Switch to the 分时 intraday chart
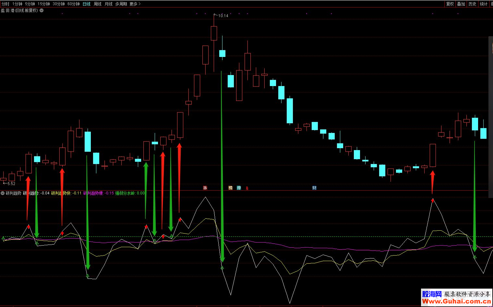 pos(6,4)
